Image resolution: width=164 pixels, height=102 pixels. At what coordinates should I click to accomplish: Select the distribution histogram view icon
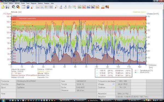click(42, 7)
